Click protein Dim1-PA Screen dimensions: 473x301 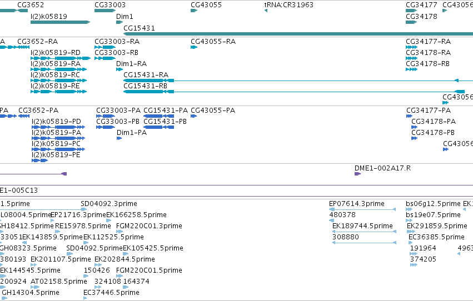click(x=119, y=138)
